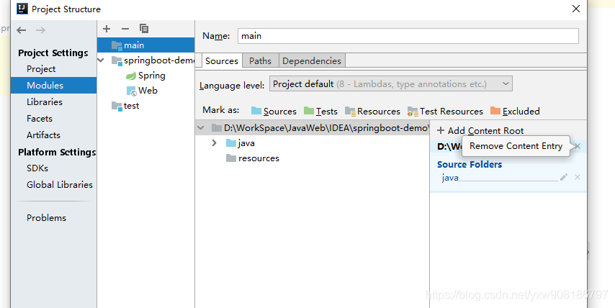615x308 pixels.
Task: Click the java source folder link
Action: point(450,178)
